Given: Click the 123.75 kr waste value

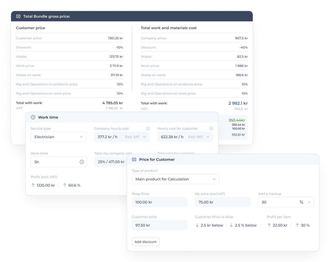Looking at the screenshot, I should pos(116,57).
